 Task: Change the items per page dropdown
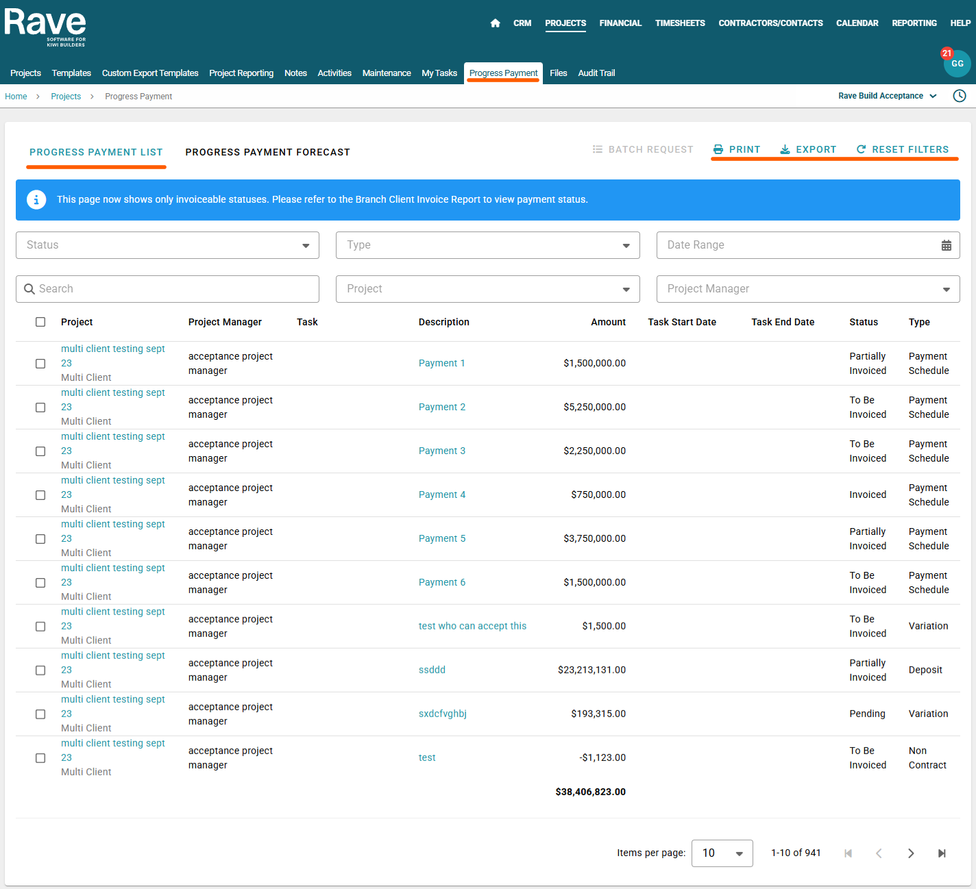[722, 853]
